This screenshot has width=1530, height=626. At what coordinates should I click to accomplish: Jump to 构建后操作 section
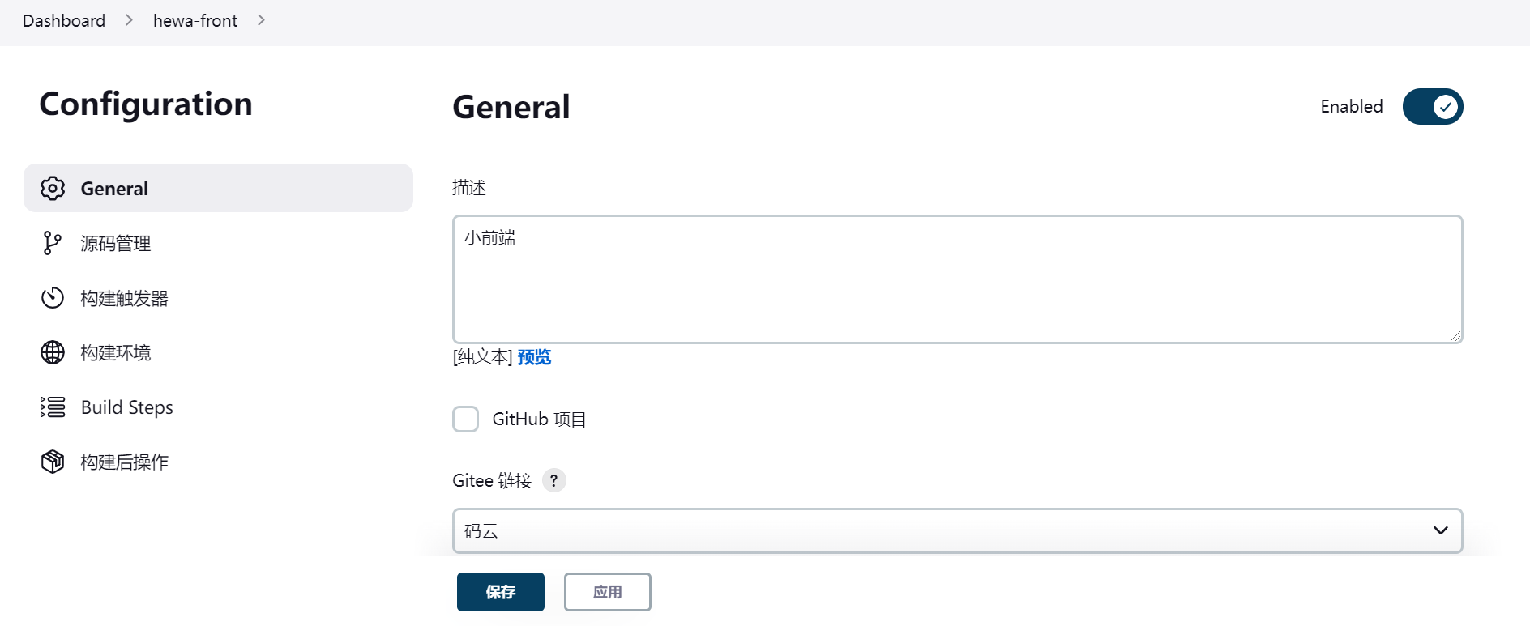click(x=125, y=462)
